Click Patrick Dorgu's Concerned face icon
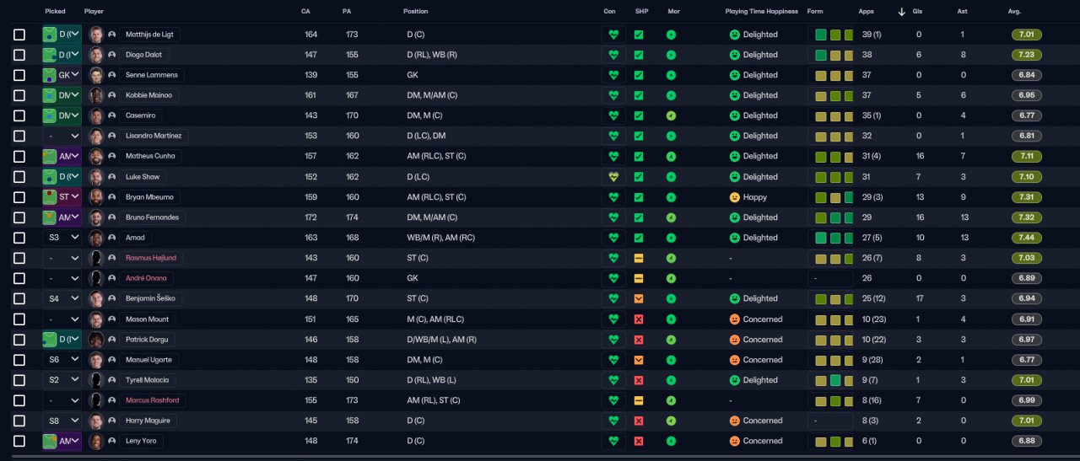1080x461 pixels. click(x=734, y=340)
